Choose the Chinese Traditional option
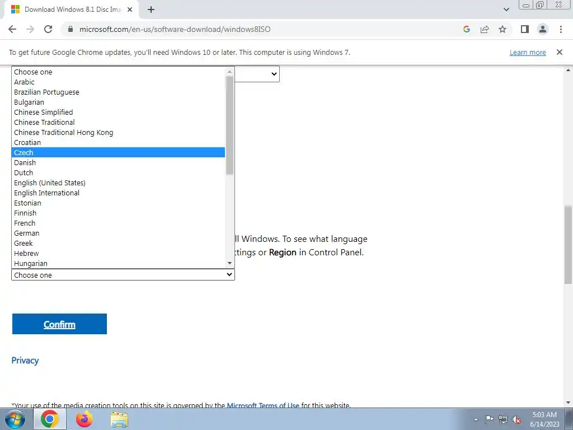 118,122
